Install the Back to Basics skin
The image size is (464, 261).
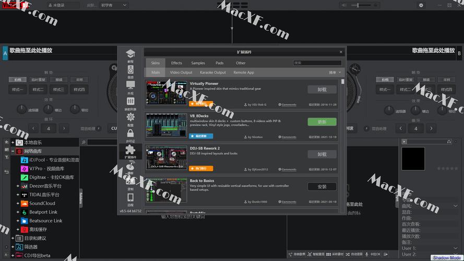[322, 187]
